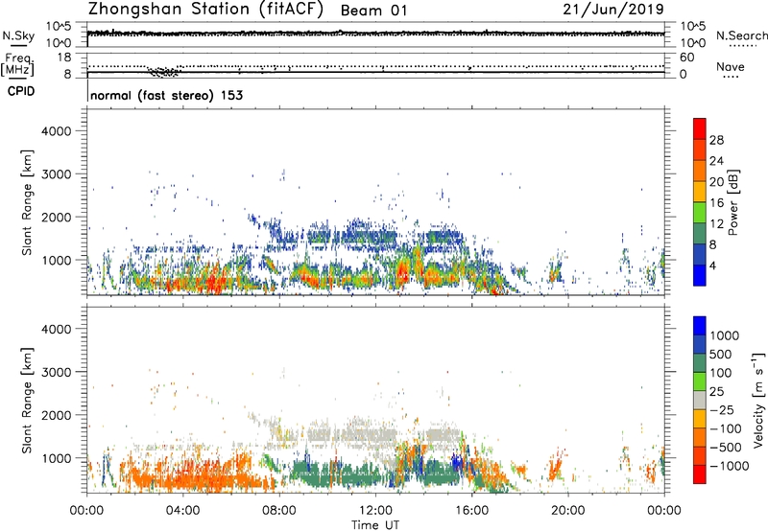Viewport: 768px width, 531px height.
Task: Click the 'N.Search' label
Action: 741,35
